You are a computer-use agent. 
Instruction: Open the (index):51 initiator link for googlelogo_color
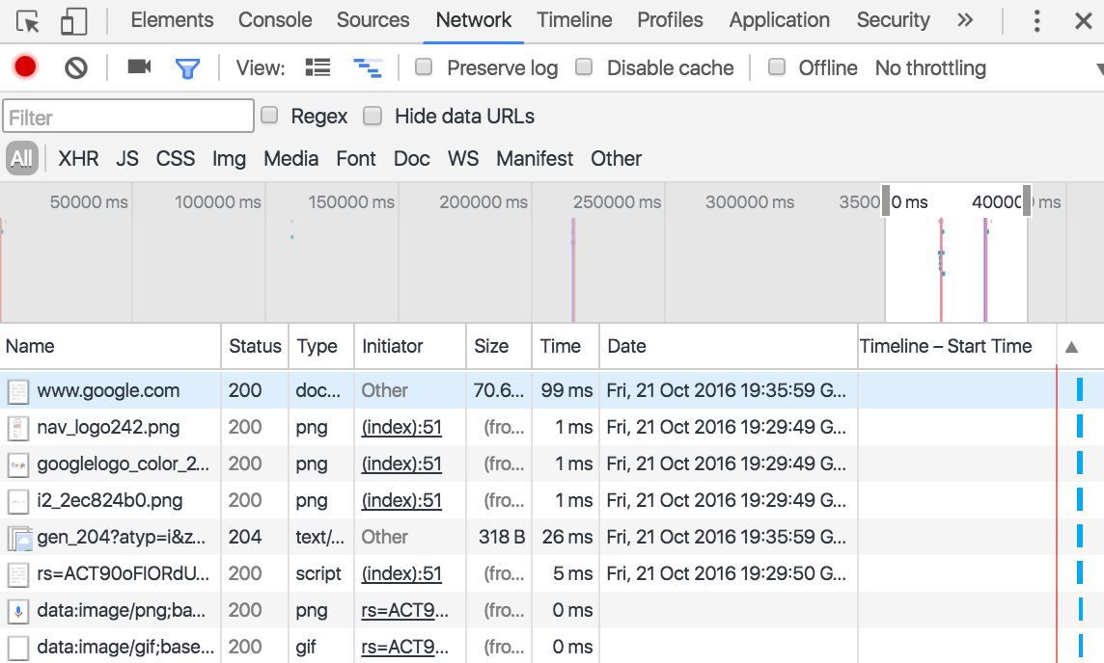[401, 464]
